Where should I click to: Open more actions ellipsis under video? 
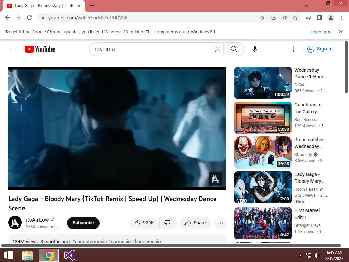(x=220, y=223)
